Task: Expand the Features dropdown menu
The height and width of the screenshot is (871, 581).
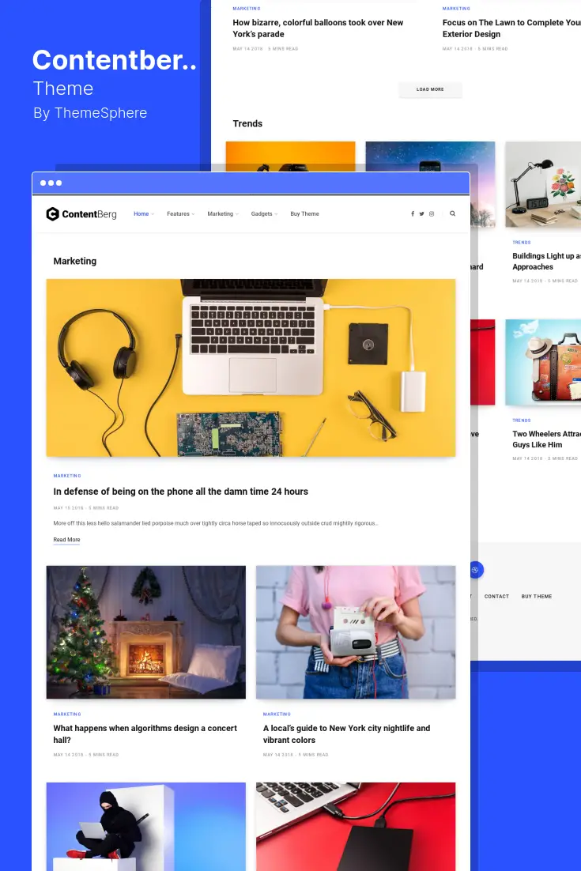Action: point(180,214)
